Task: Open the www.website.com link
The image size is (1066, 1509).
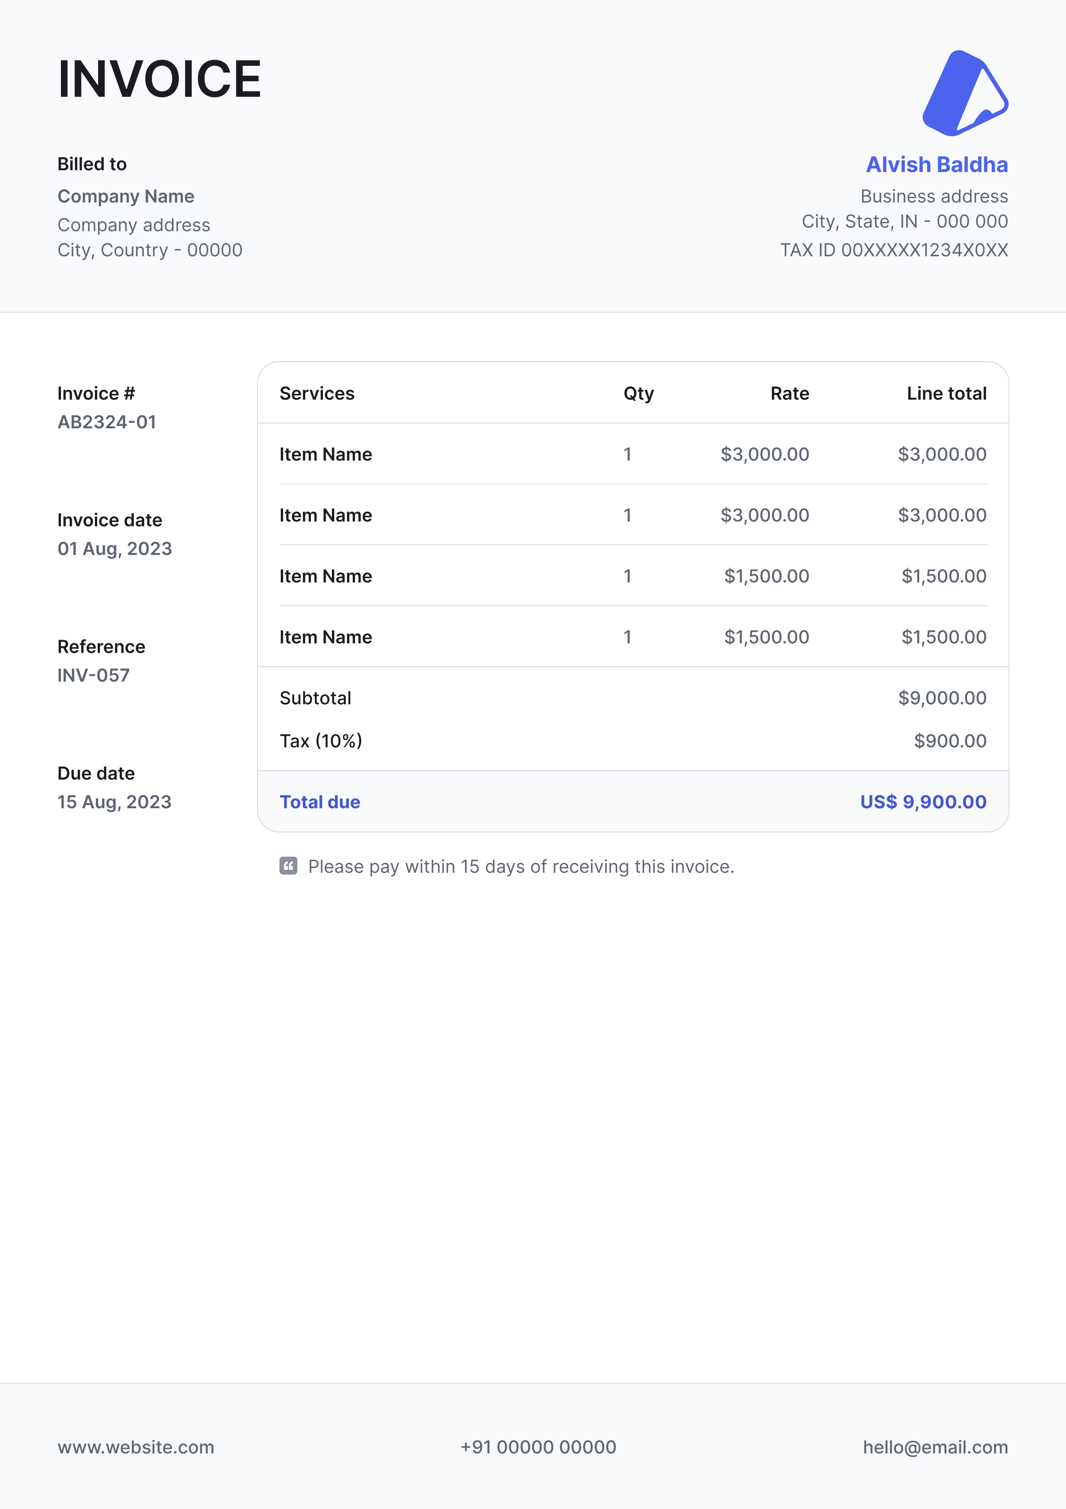Action: pyautogui.click(x=135, y=1447)
